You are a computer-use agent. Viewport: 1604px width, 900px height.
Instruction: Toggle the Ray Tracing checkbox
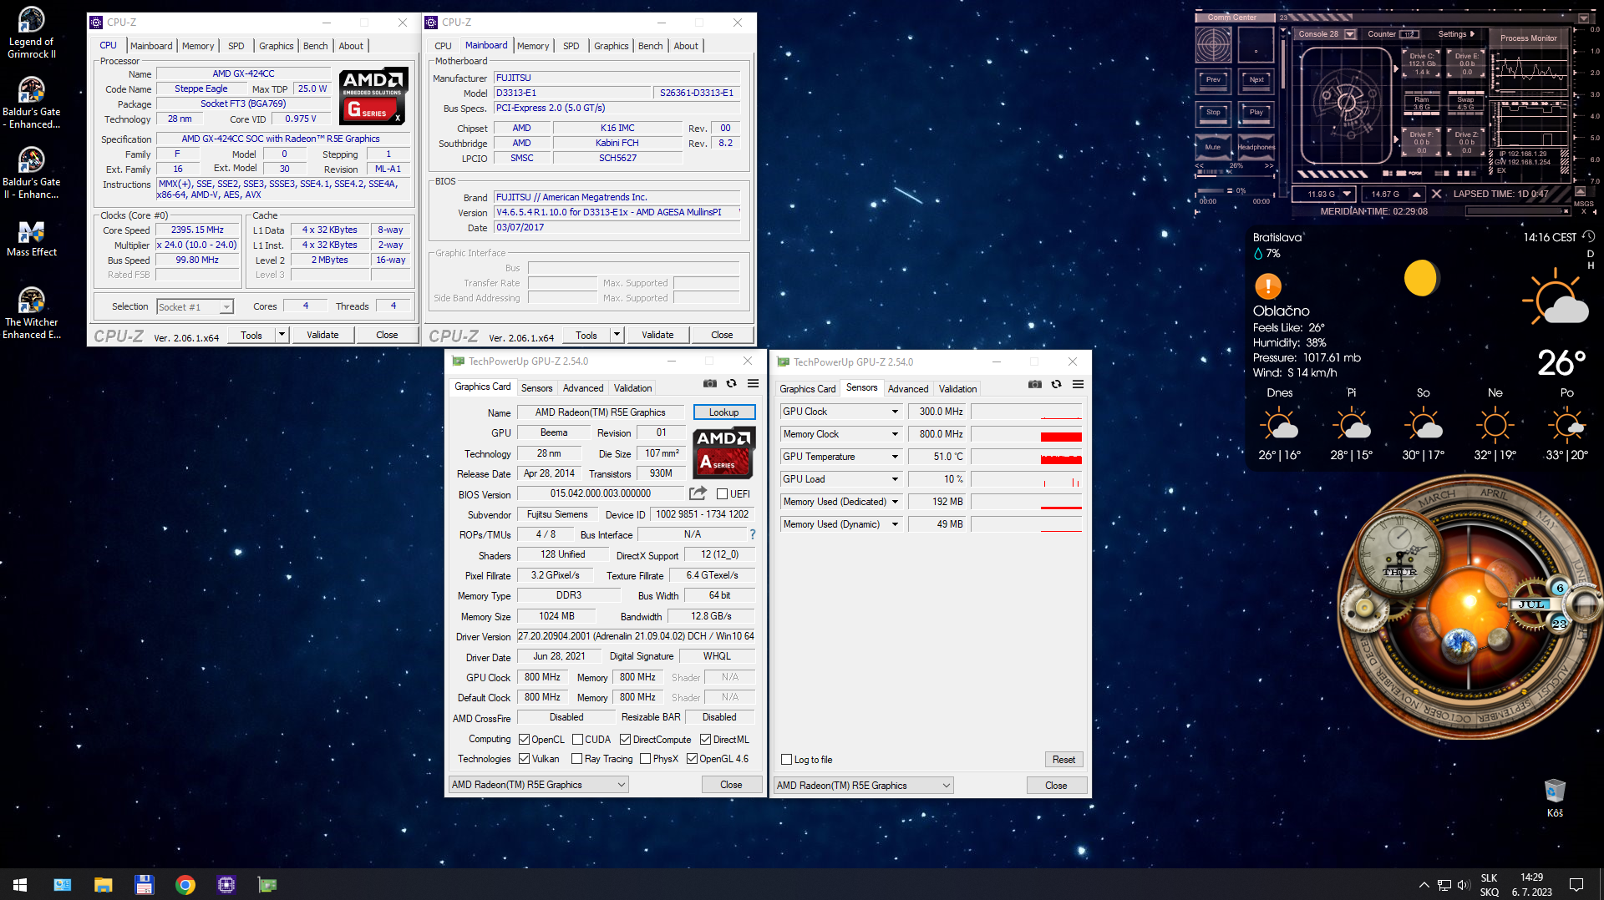576,759
